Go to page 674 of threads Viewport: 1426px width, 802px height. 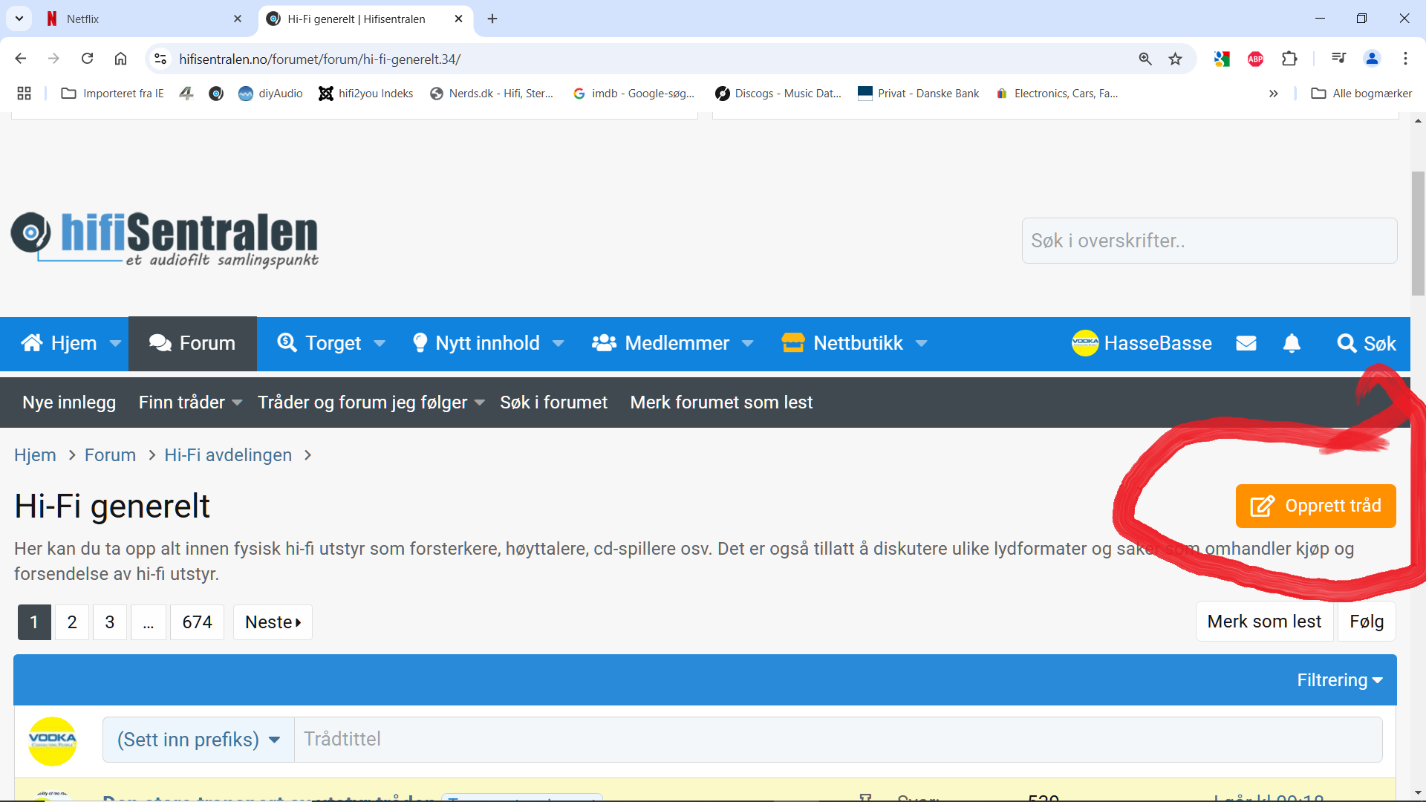tap(197, 622)
